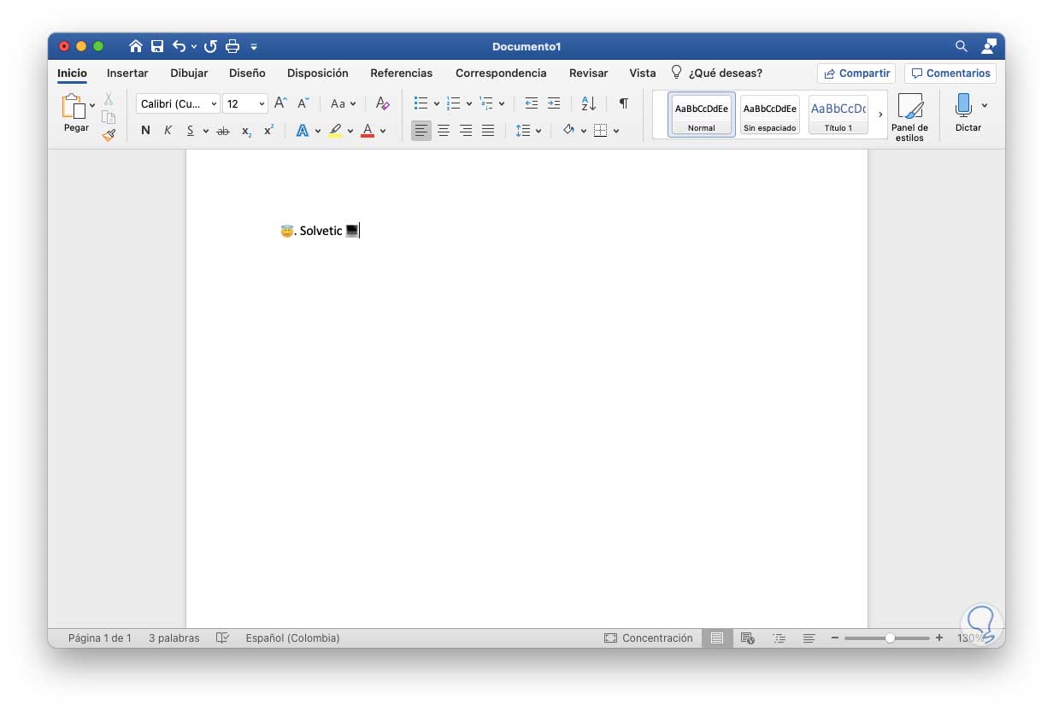This screenshot has height=711, width=1053.
Task: Click the zoom slider handle
Action: pyautogui.click(x=890, y=638)
